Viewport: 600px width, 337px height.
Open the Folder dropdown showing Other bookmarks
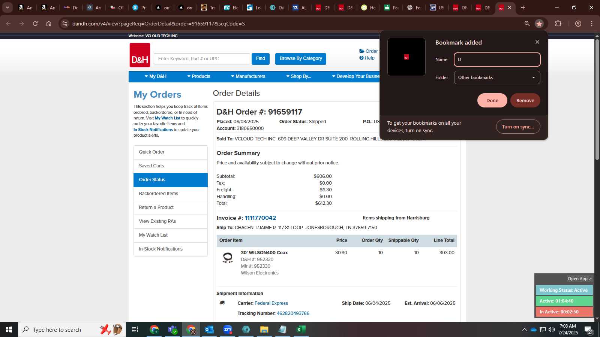[x=497, y=78]
